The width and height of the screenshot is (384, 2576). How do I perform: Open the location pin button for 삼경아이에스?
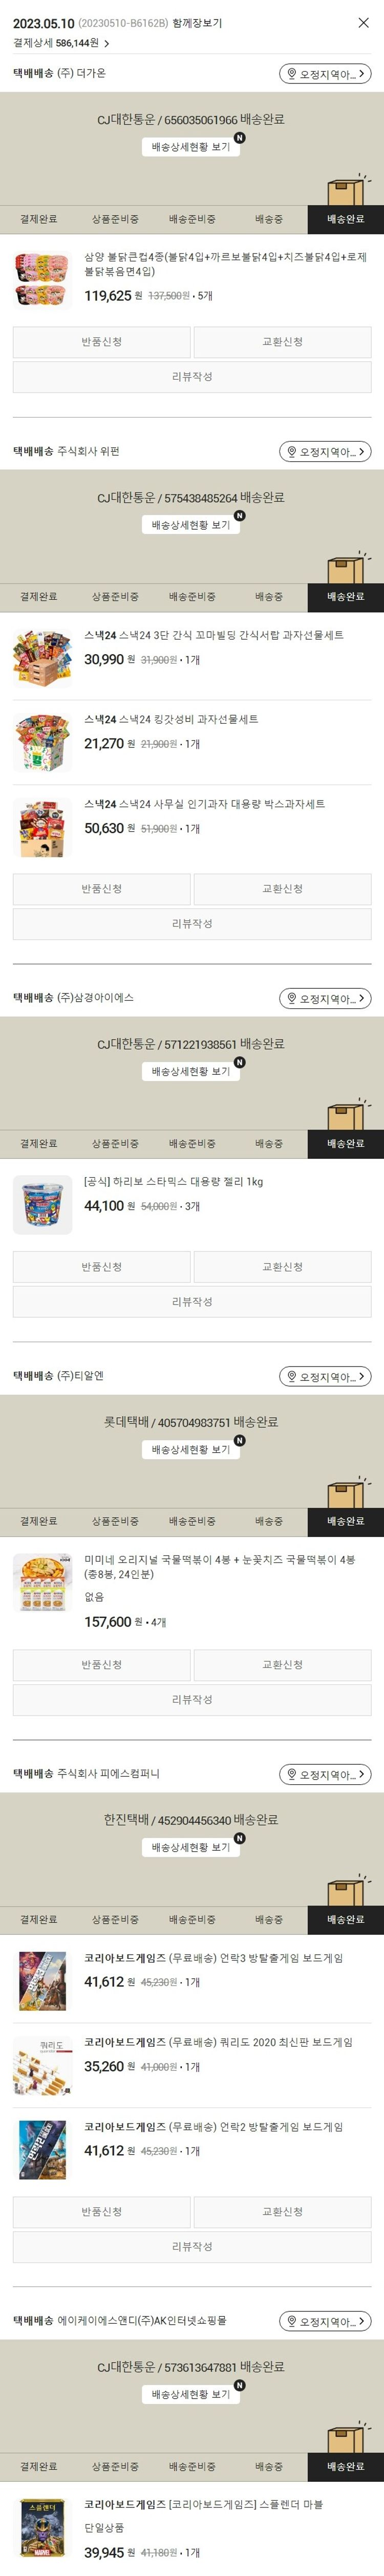(325, 998)
